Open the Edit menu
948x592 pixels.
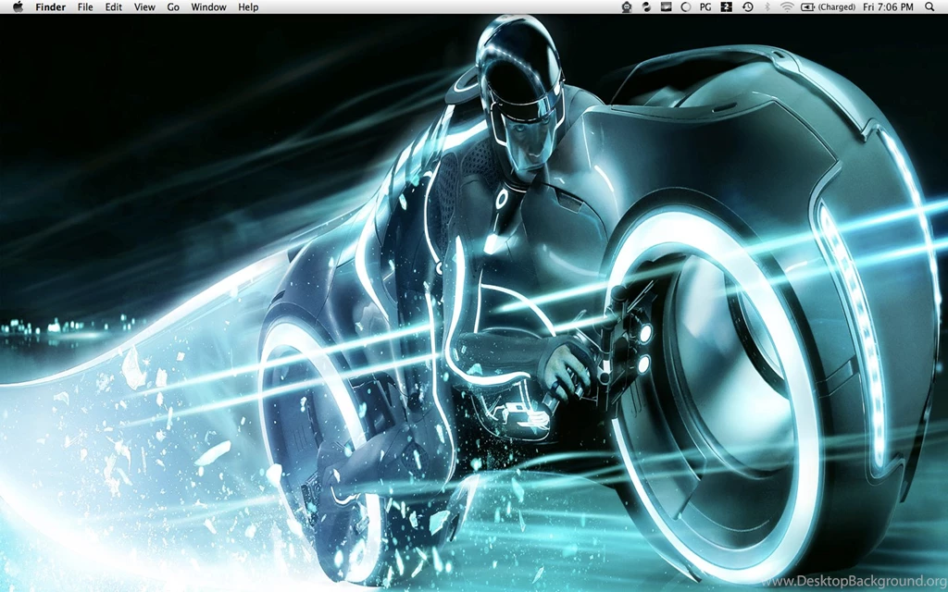tap(114, 7)
